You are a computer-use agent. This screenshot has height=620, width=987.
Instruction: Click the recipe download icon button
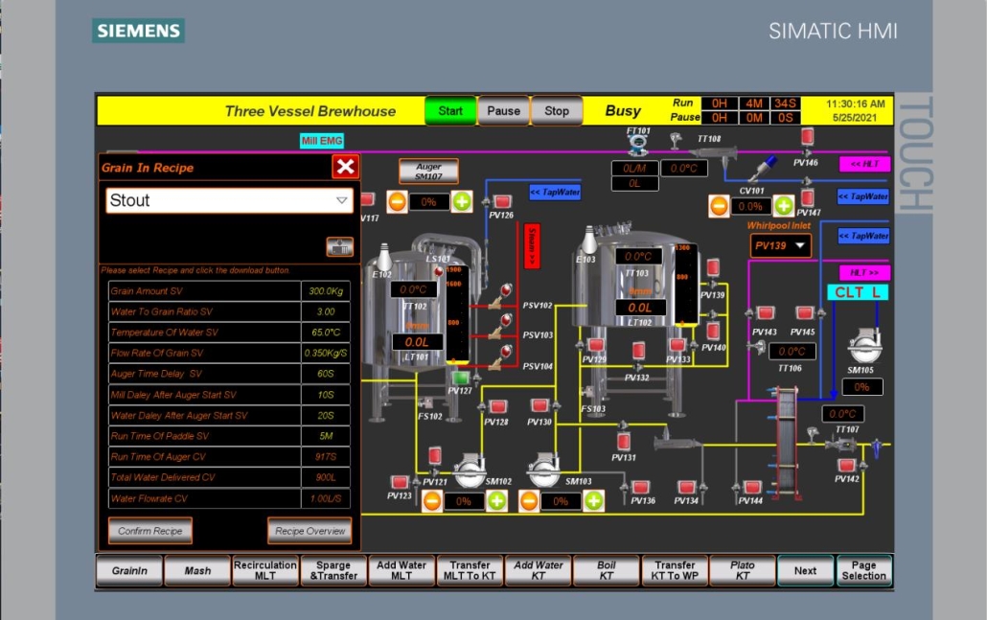click(x=340, y=246)
